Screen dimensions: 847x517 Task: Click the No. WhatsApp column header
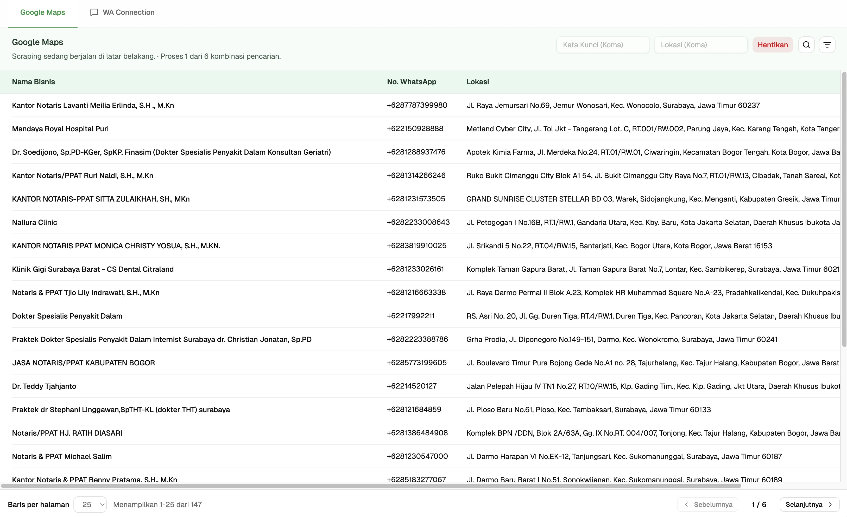click(412, 82)
